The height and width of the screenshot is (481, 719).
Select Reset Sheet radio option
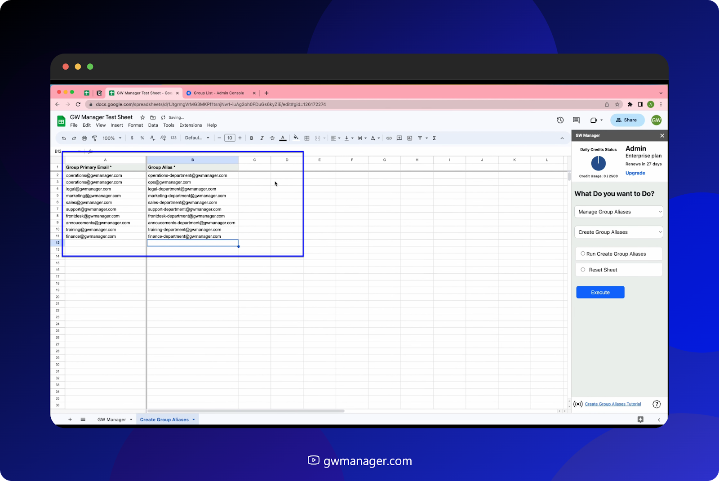point(583,270)
